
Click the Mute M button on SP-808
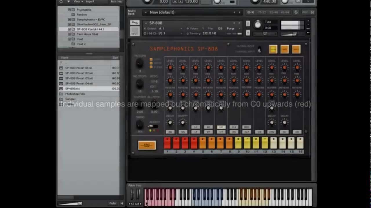(248, 33)
